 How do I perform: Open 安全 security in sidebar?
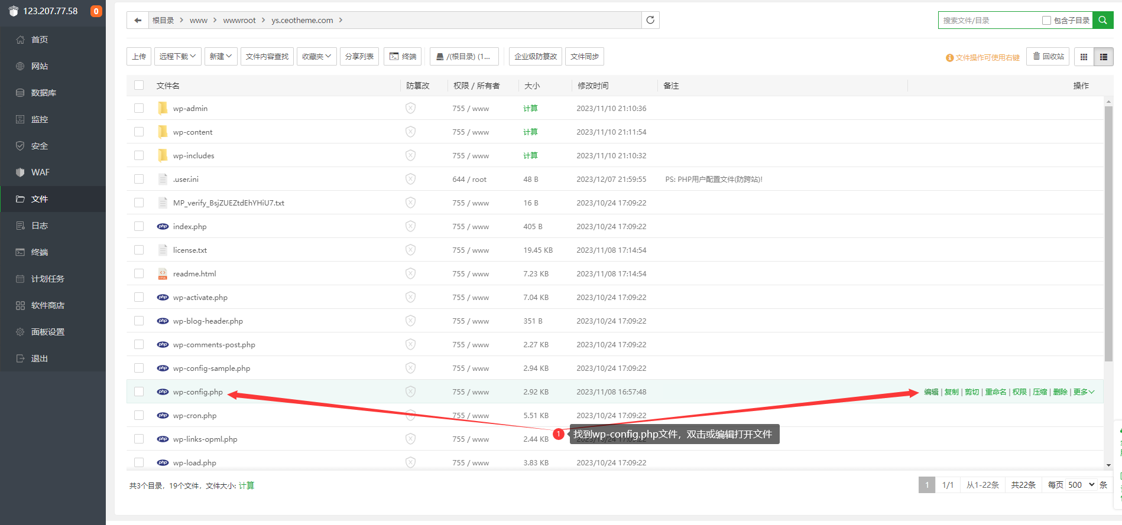coord(53,146)
